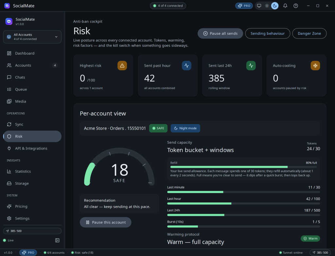Switch to system theme monitor icon
Viewport: 335px width, 256px height.
point(259,6)
